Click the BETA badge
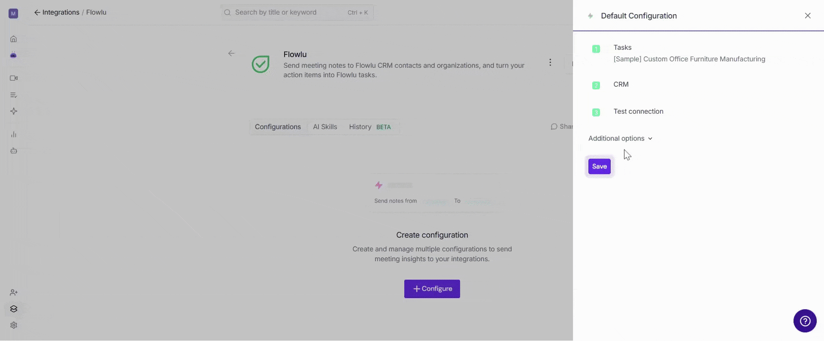Image resolution: width=824 pixels, height=341 pixels. coord(383,127)
